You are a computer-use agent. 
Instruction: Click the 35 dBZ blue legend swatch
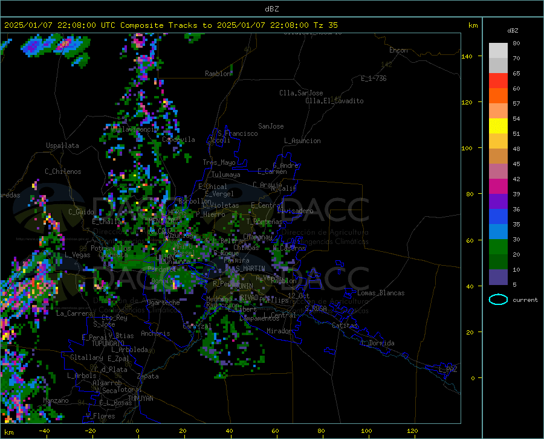(x=498, y=217)
